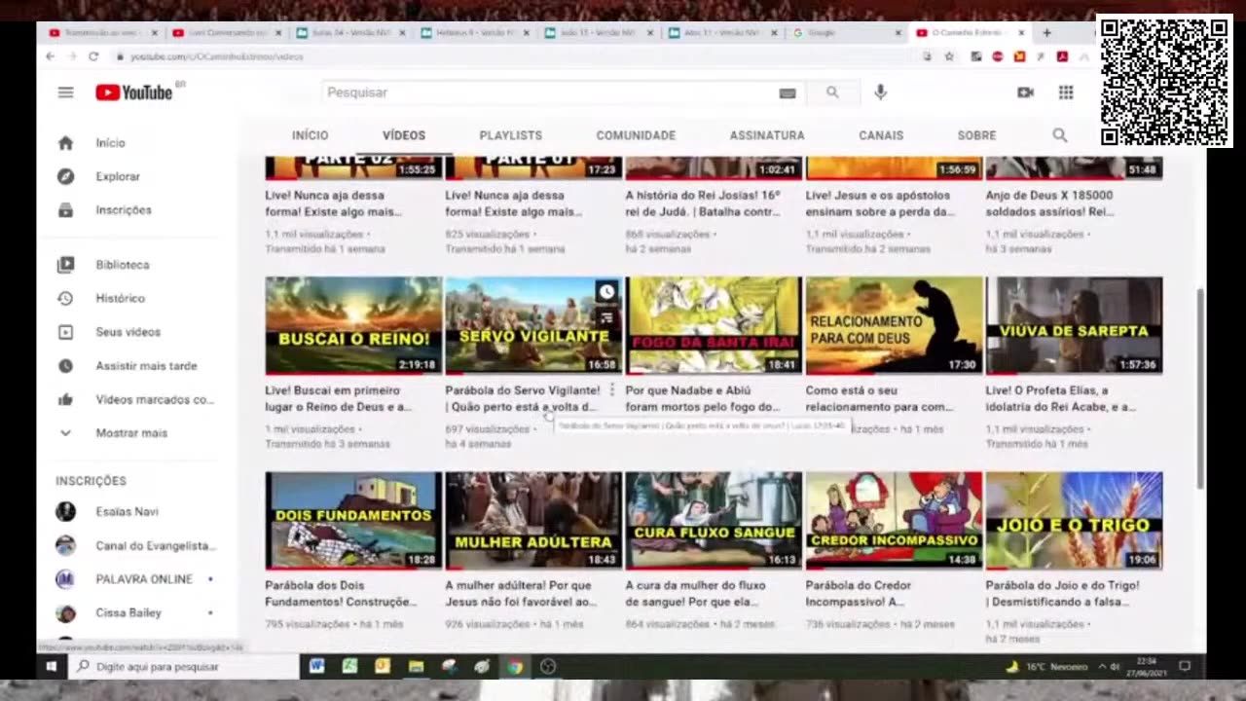Open the PLAYLISTS channel tab
This screenshot has height=701, width=1246.
511,135
